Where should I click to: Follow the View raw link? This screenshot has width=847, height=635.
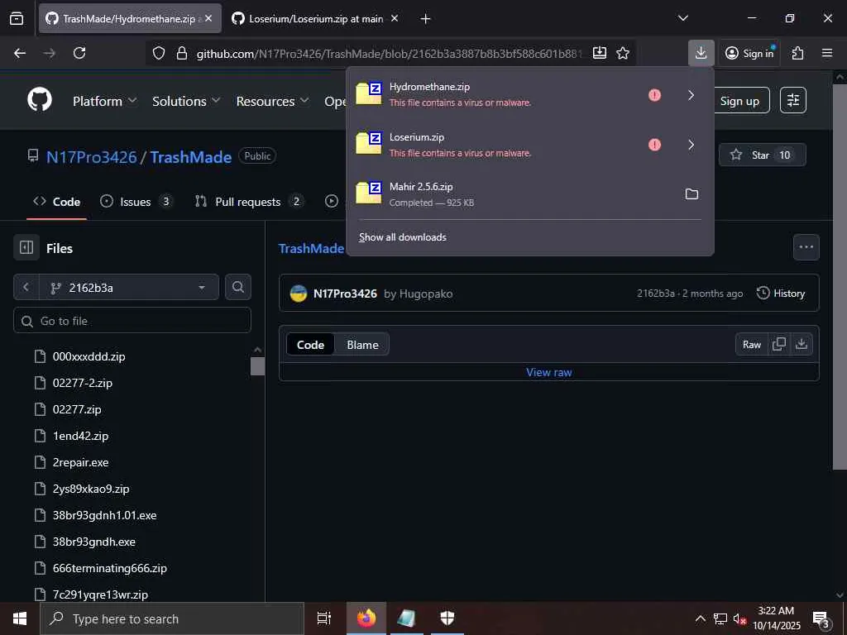tap(549, 372)
